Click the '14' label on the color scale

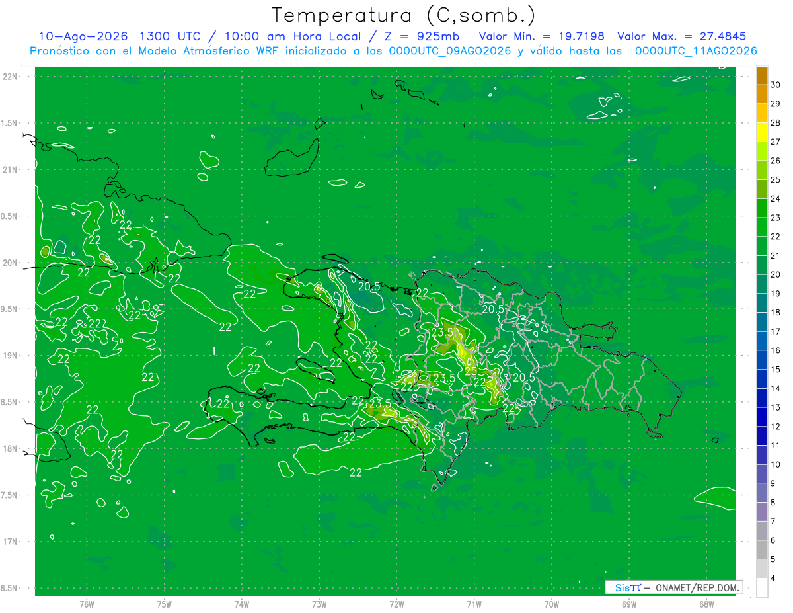tap(776, 388)
